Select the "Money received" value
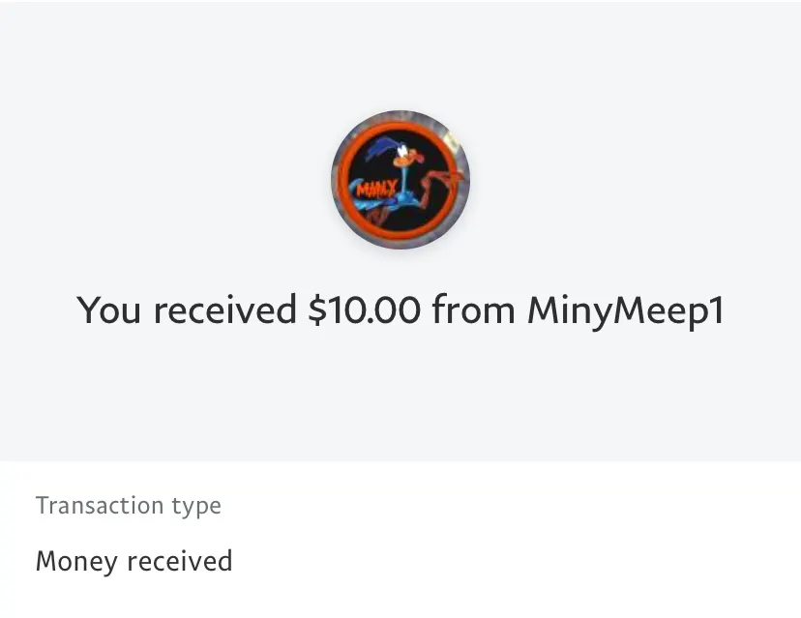 pyautogui.click(x=133, y=561)
